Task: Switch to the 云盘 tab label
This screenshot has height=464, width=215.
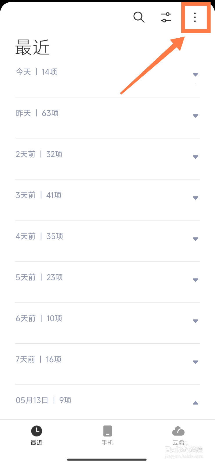Action: 178,443
